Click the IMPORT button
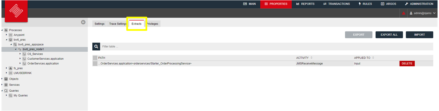Viewport: 439px width, 111px height. 420,35
